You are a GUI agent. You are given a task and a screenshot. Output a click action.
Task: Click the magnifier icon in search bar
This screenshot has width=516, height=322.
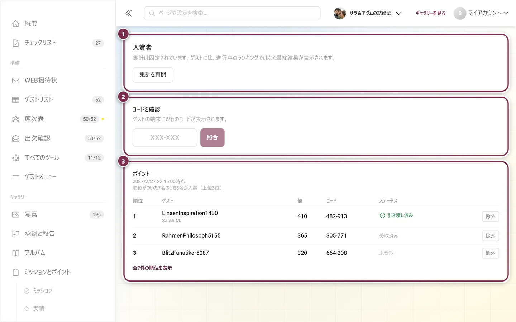pos(152,13)
